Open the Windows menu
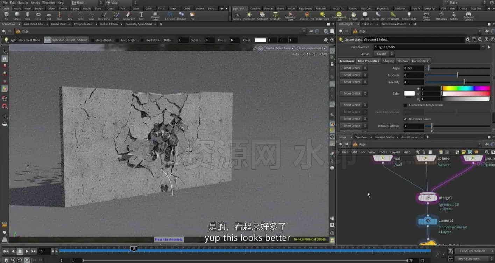495x263 pixels. tap(49, 2)
